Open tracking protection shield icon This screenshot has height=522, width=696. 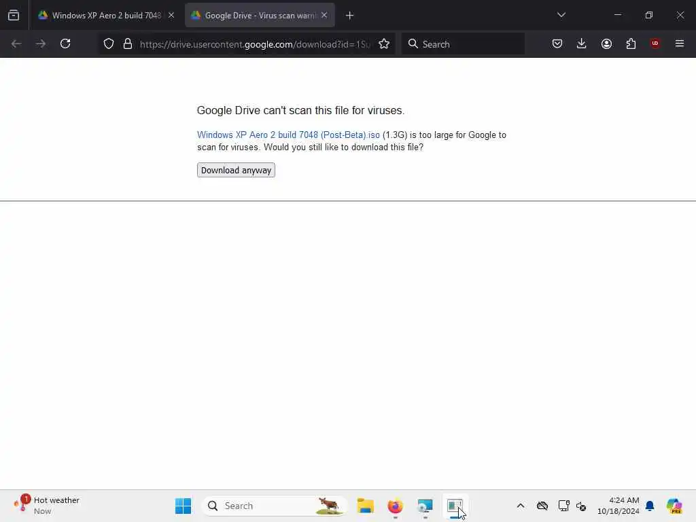[x=109, y=44]
